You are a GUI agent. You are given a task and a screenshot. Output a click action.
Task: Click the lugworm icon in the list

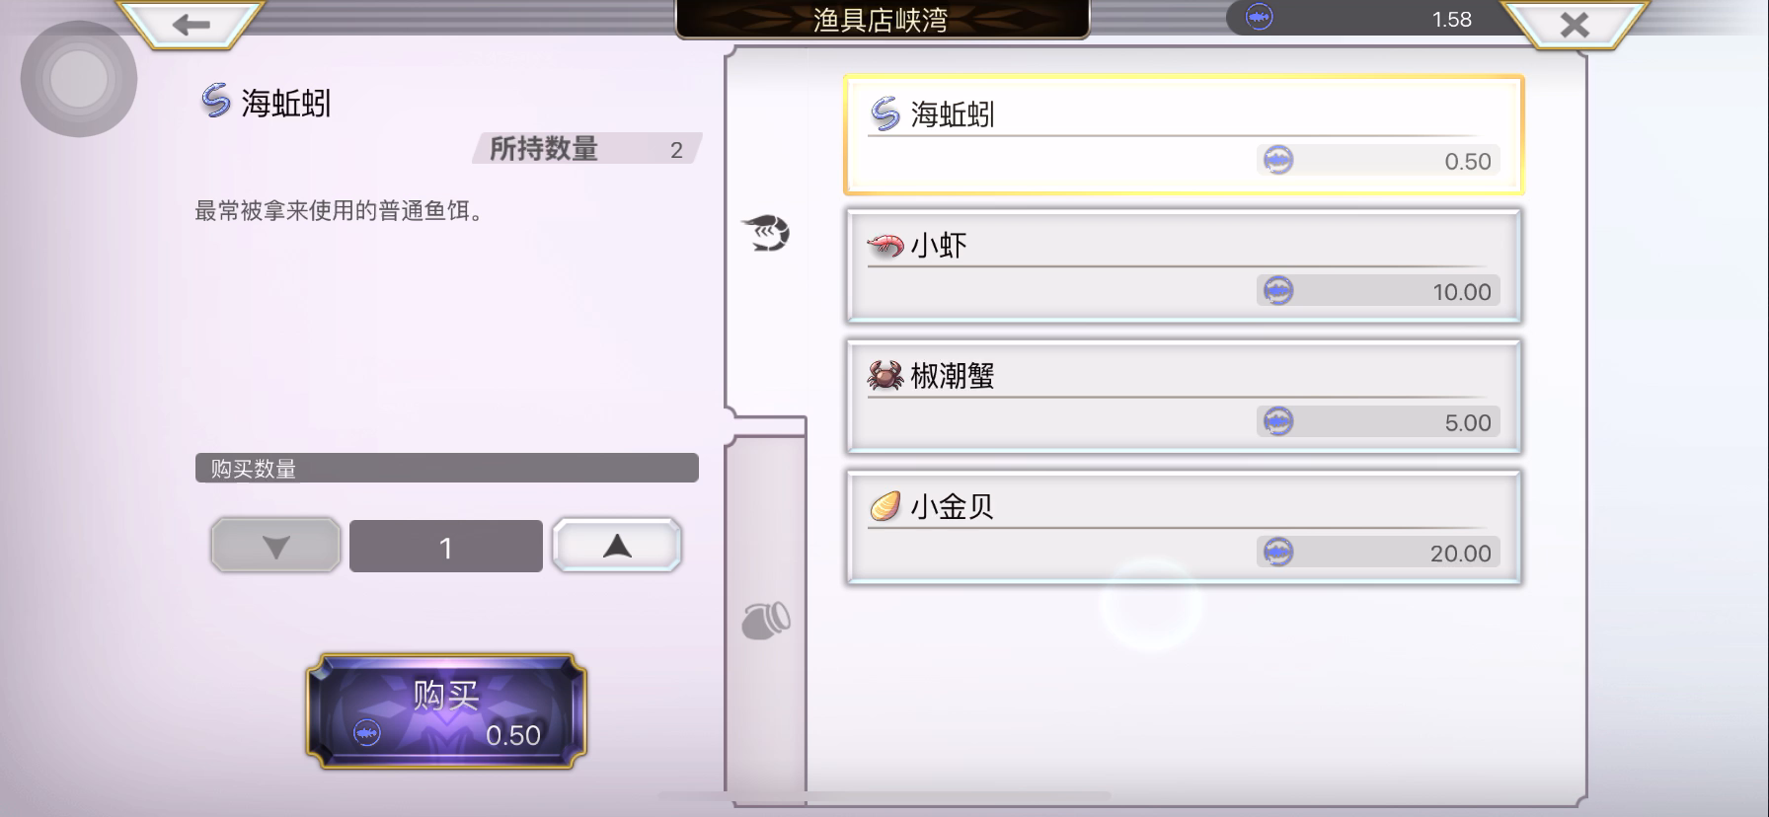pyautogui.click(x=885, y=114)
